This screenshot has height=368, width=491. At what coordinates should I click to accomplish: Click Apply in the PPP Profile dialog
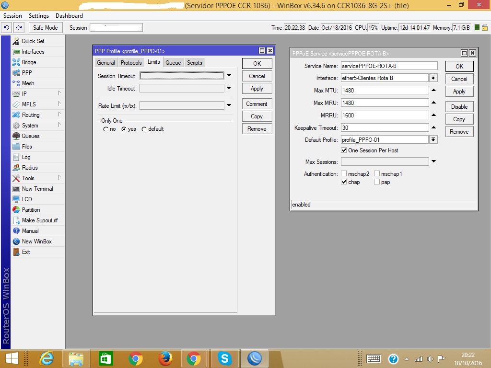point(257,89)
